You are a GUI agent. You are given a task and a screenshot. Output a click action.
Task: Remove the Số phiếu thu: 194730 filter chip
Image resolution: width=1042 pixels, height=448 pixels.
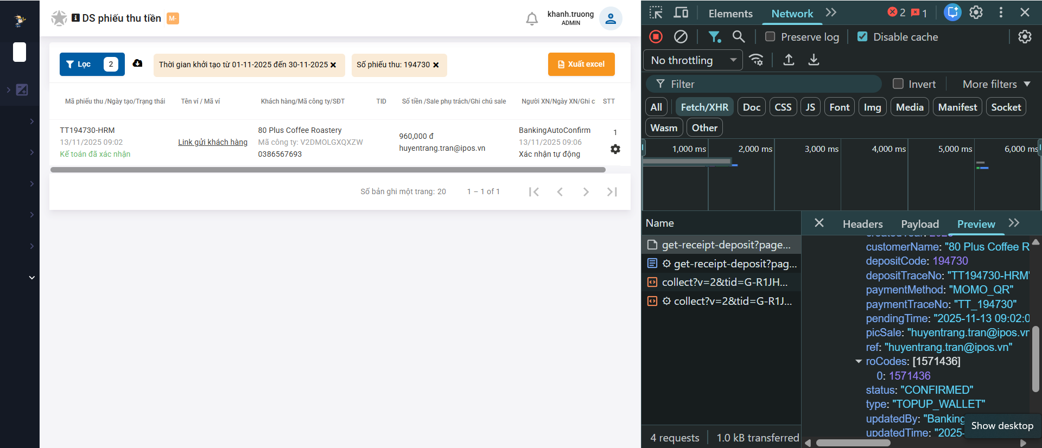tap(436, 65)
